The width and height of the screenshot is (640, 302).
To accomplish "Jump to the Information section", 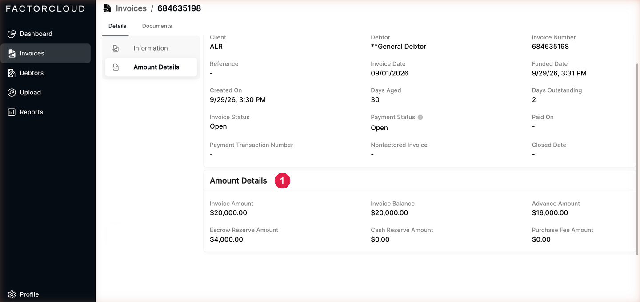I will (151, 48).
